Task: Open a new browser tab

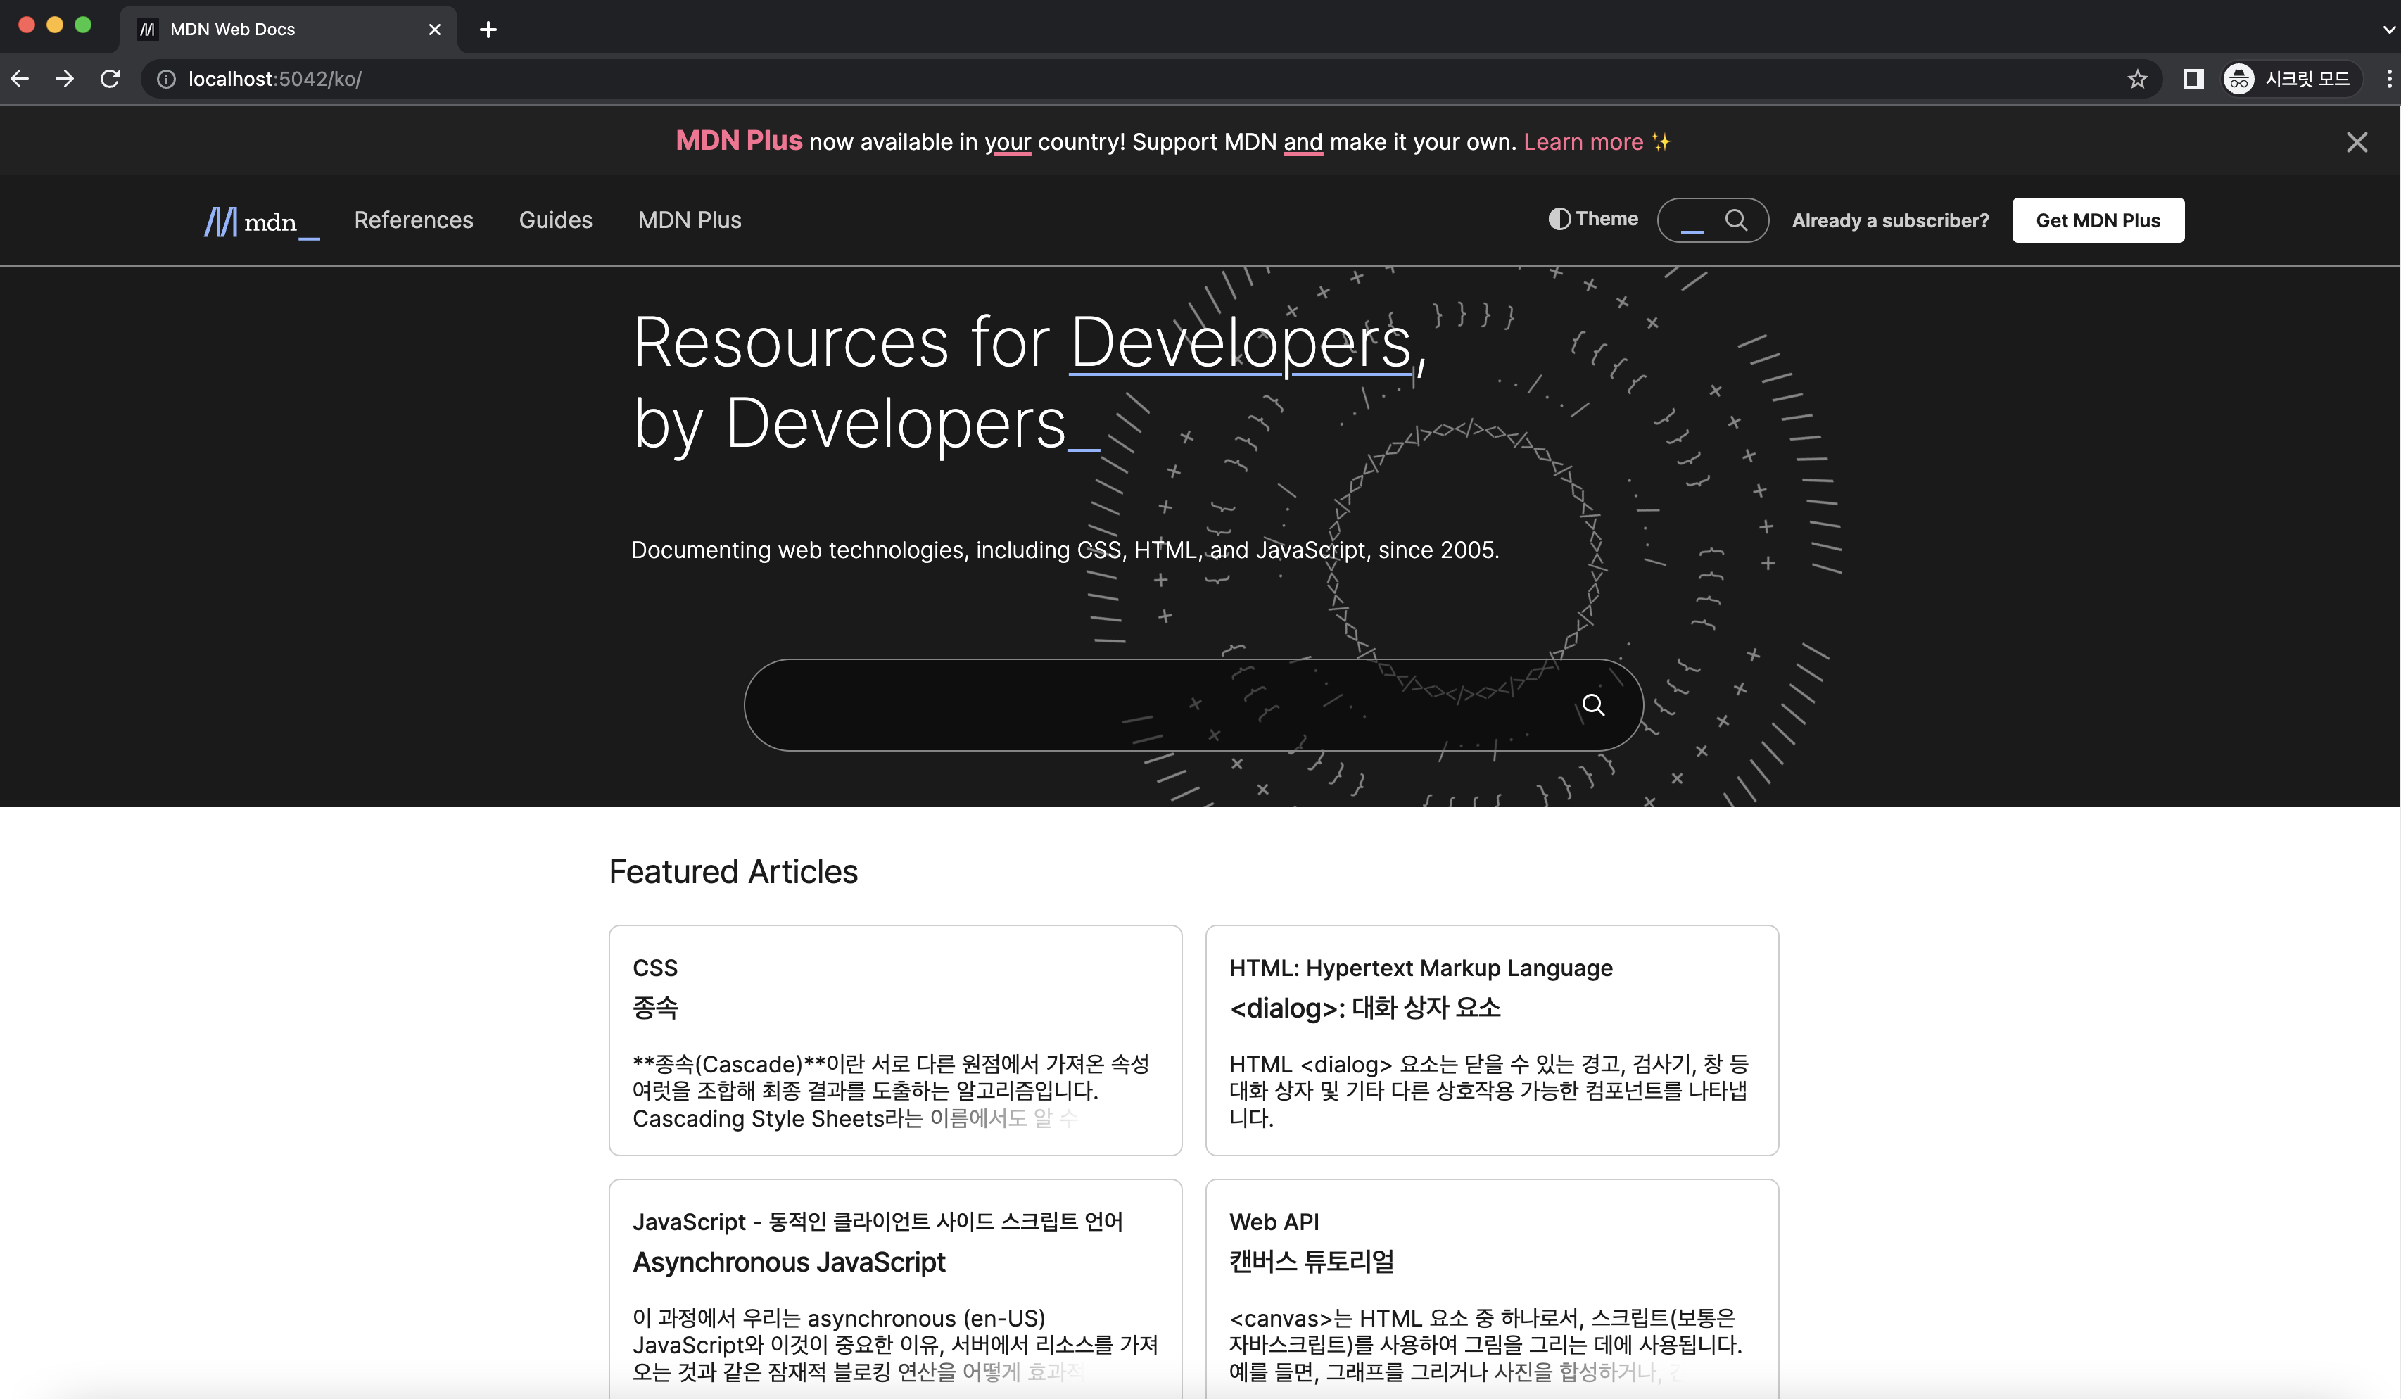Action: pyautogui.click(x=488, y=30)
